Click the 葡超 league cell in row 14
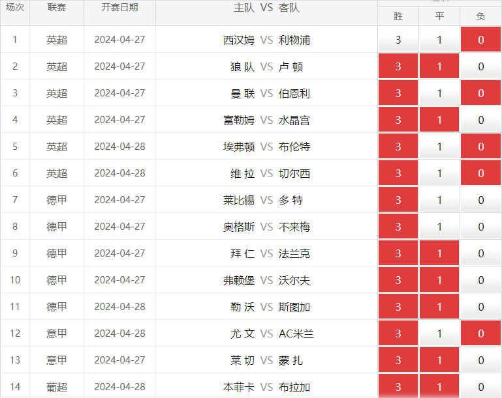 pos(57,387)
